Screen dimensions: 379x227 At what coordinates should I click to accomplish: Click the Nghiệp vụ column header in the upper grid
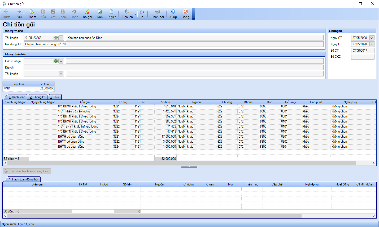[x=350, y=102]
